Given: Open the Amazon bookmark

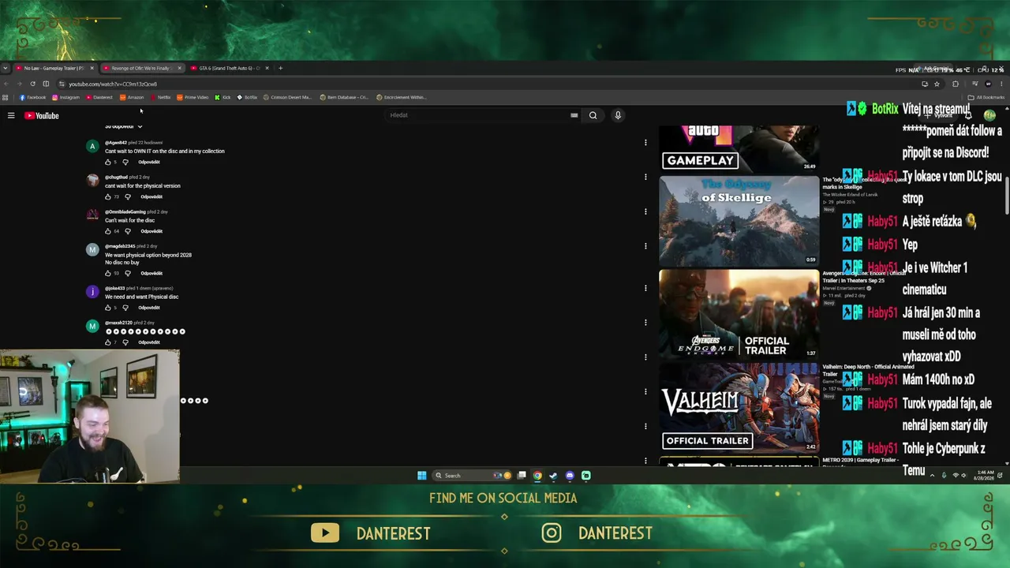Looking at the screenshot, I should click(x=132, y=98).
